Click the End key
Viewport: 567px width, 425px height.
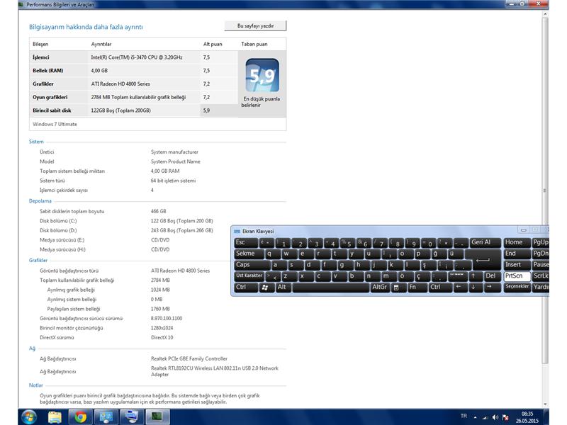[x=517, y=254]
